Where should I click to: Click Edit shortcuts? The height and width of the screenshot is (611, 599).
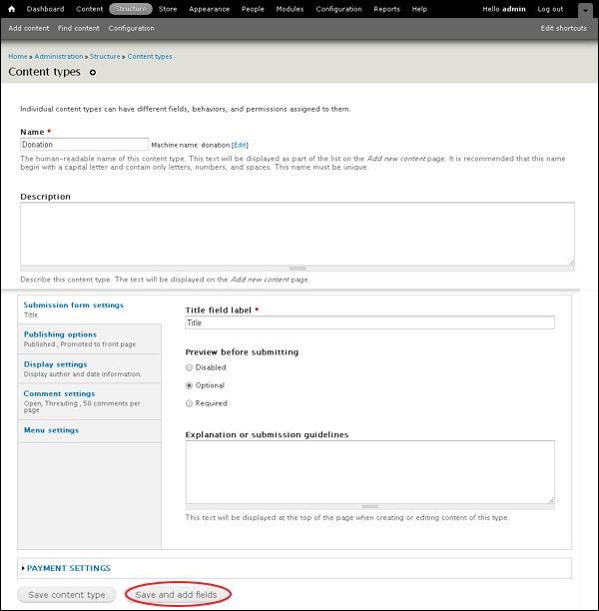point(563,28)
